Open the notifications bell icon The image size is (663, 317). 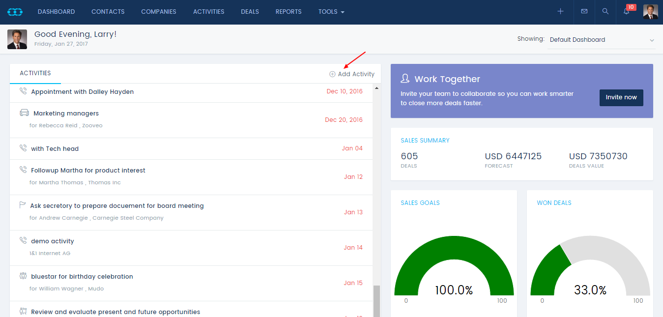(x=627, y=11)
